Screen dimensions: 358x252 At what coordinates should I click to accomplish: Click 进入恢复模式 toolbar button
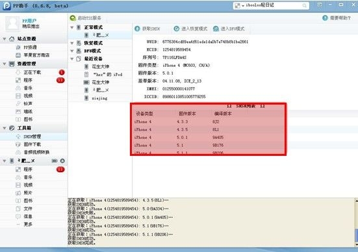click(x=190, y=29)
